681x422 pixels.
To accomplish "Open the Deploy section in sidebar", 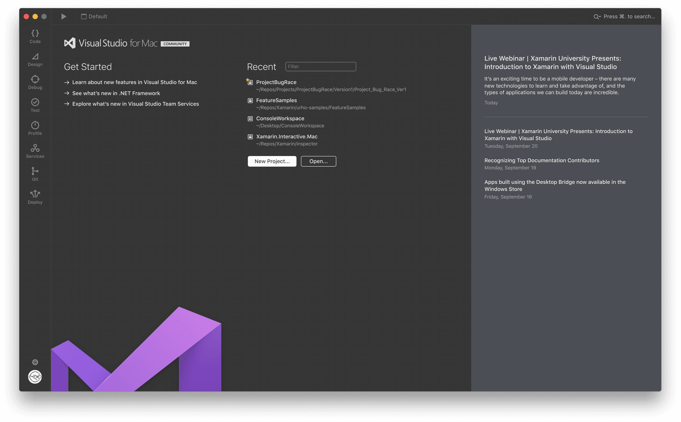I will coord(35,197).
